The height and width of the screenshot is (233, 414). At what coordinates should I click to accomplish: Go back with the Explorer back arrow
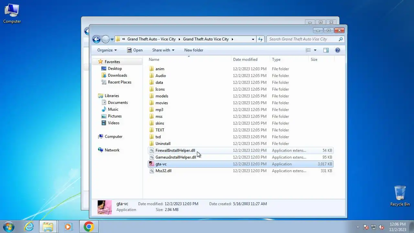pos(96,39)
